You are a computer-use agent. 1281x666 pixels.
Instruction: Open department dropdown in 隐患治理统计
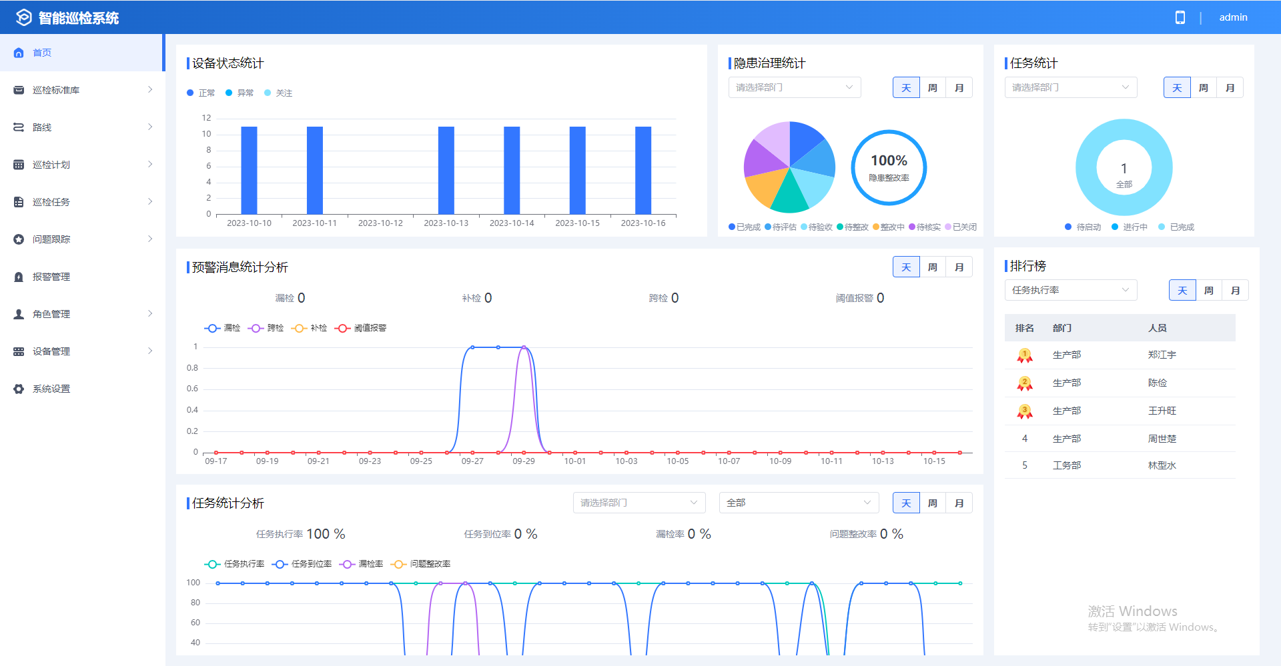tap(794, 87)
